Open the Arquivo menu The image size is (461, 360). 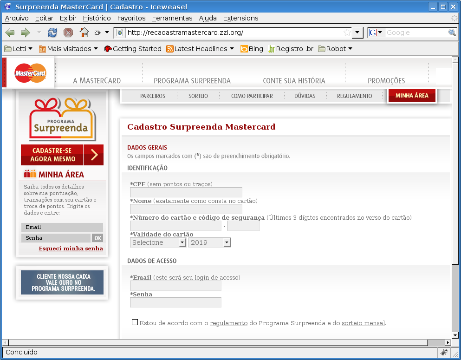(17, 18)
